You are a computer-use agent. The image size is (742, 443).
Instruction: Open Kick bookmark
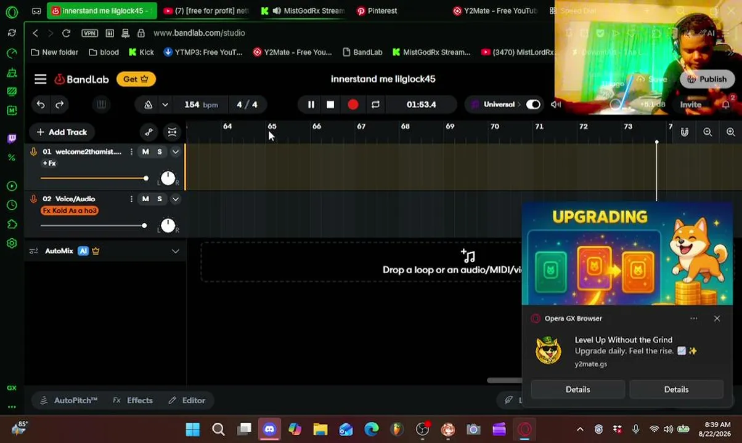tap(141, 52)
